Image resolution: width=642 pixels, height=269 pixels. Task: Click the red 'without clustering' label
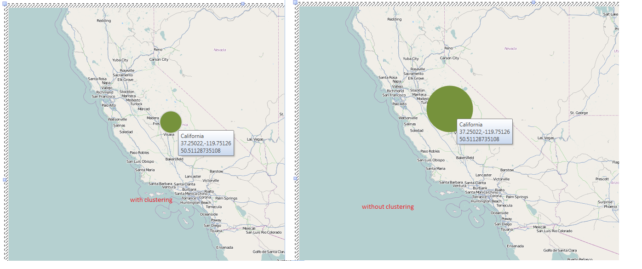pos(388,206)
